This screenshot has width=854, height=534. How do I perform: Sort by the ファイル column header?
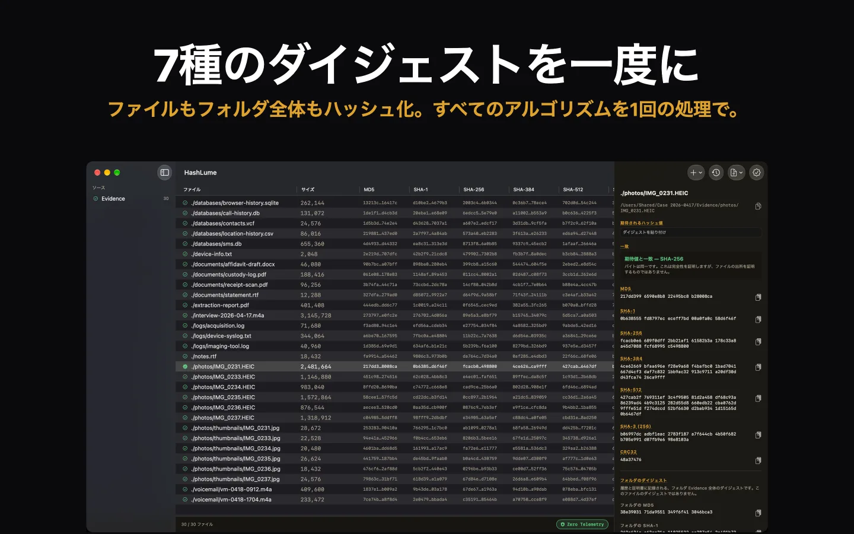pyautogui.click(x=192, y=190)
